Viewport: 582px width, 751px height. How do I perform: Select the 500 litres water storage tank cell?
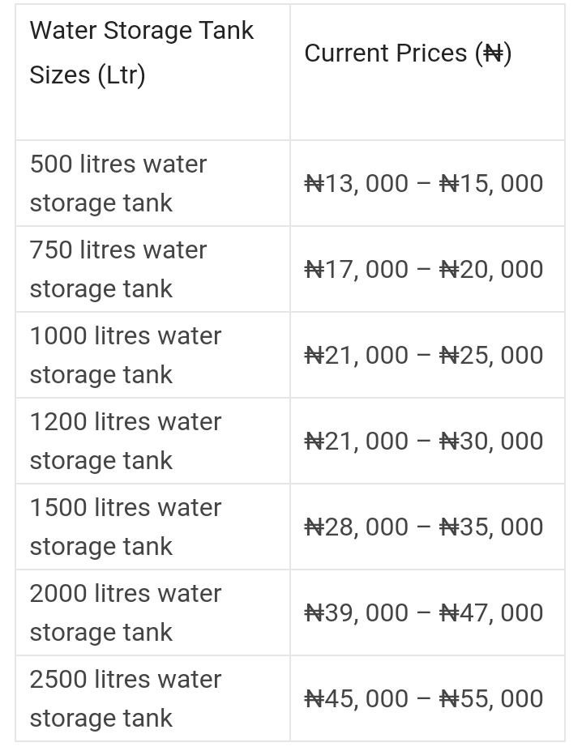pos(118,183)
